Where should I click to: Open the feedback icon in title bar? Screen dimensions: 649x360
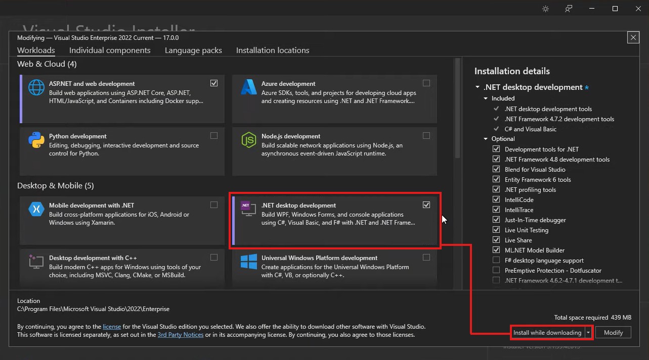(569, 9)
